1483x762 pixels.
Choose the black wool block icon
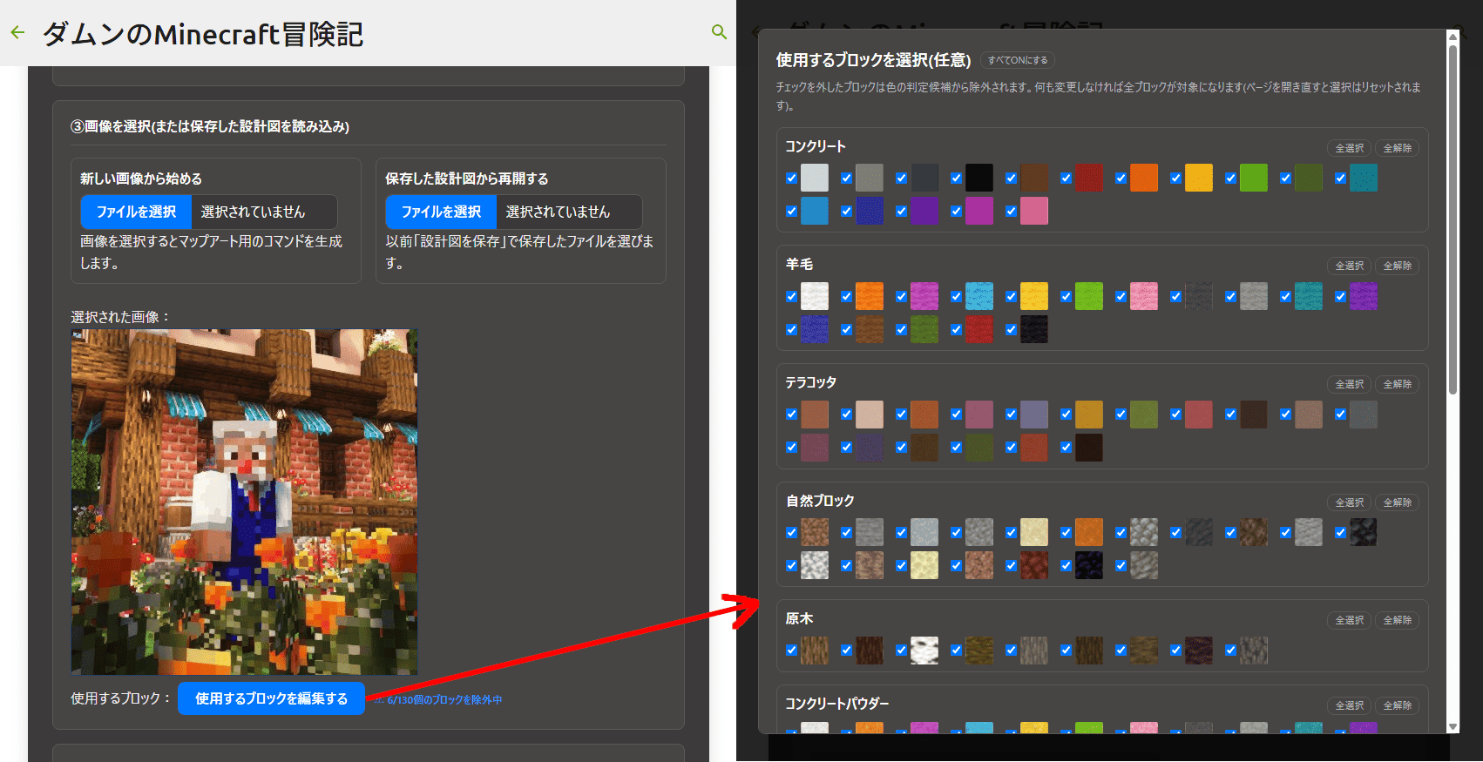1034,329
